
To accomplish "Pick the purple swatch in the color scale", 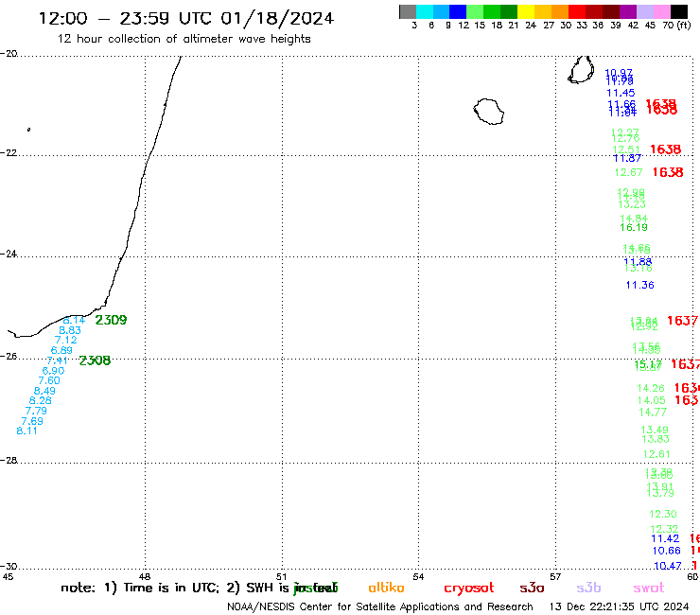I will (628, 11).
